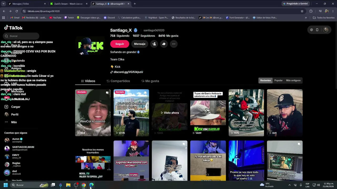The image size is (337, 189).
Task: Click the Siguiendo count on profile
Action: click(x=120, y=36)
